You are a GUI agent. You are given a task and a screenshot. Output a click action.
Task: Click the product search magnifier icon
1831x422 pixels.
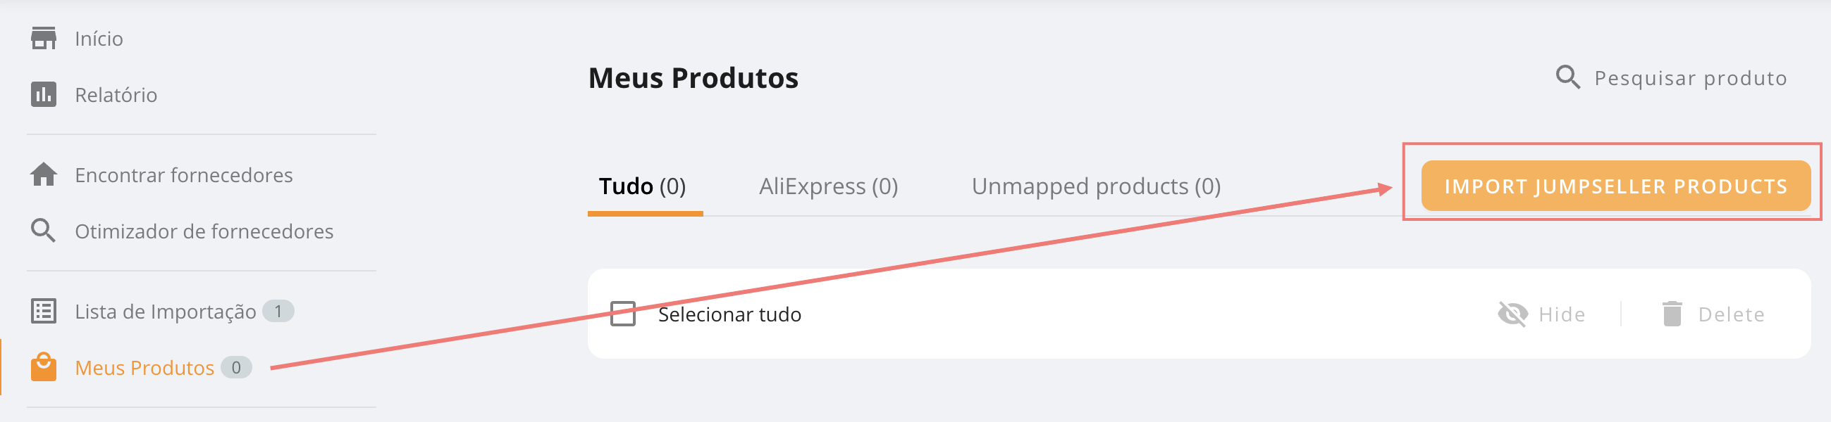(x=1567, y=77)
